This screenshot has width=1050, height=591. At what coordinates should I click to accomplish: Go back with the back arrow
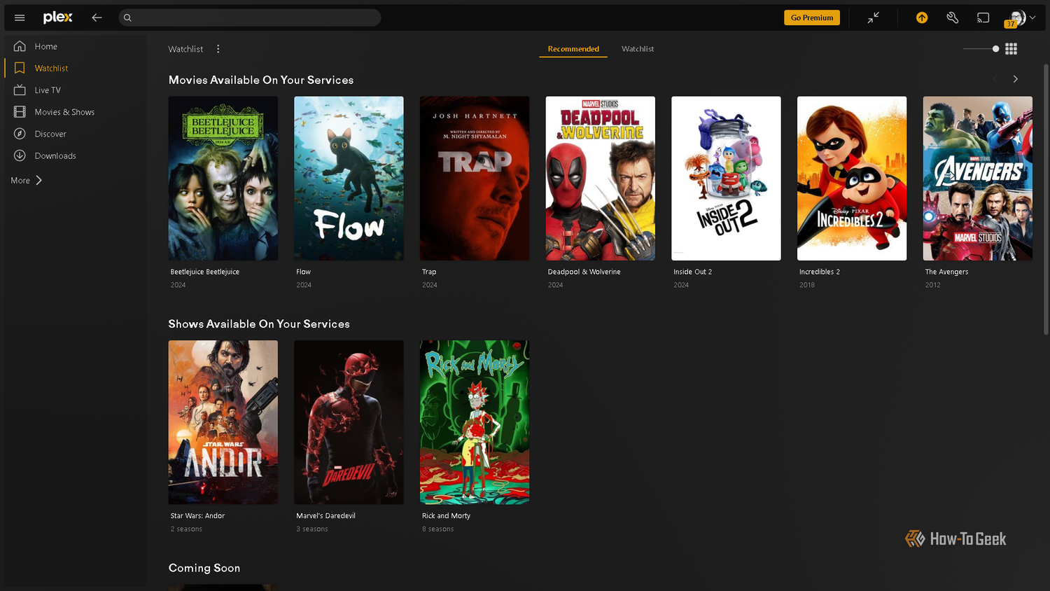tap(97, 18)
